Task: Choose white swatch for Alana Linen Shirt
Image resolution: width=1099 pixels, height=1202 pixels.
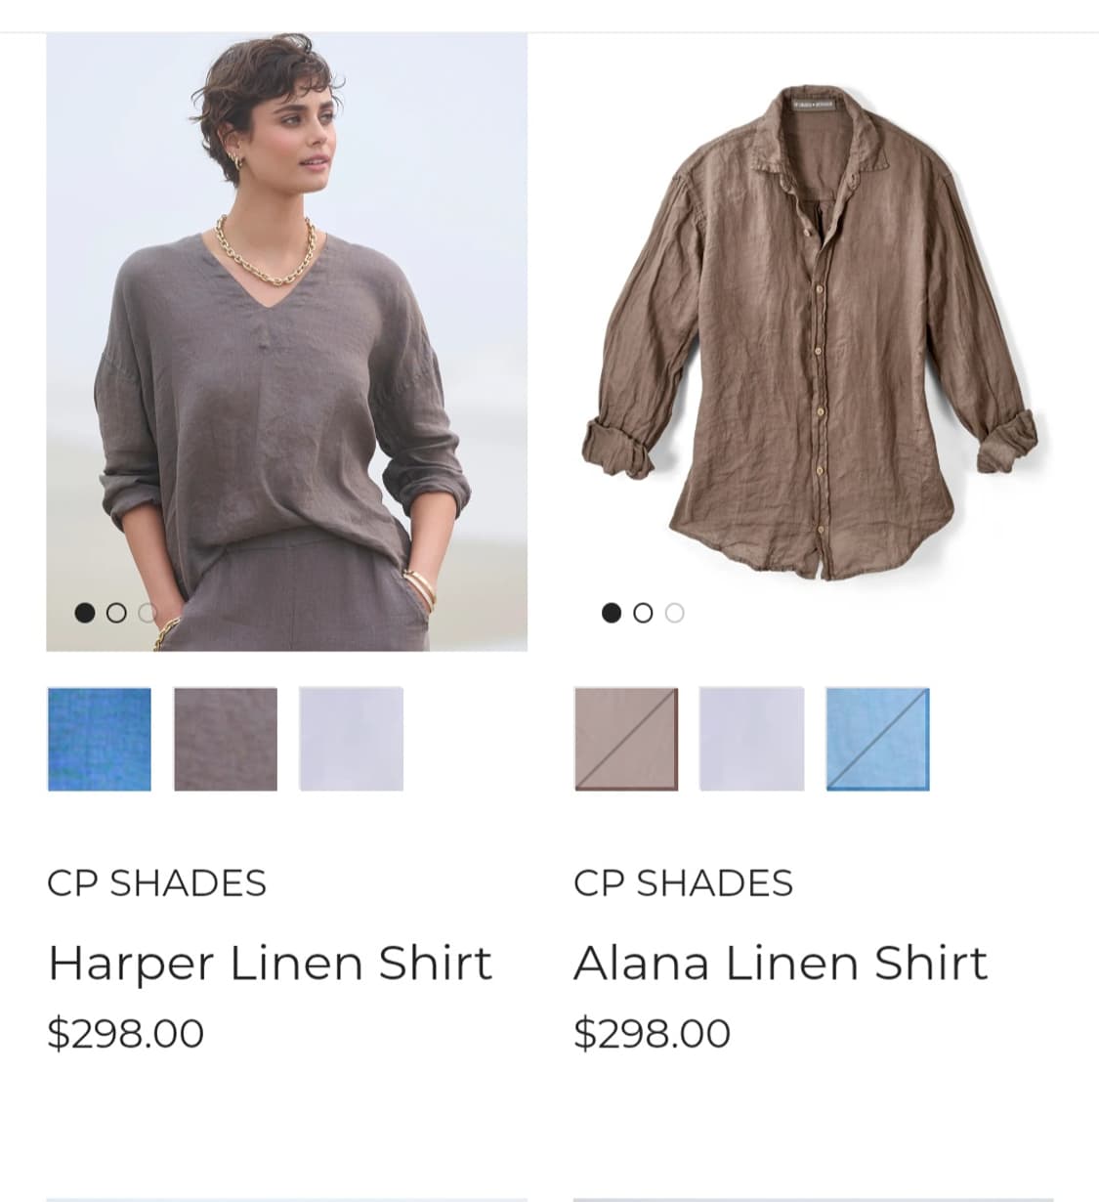Action: [752, 739]
